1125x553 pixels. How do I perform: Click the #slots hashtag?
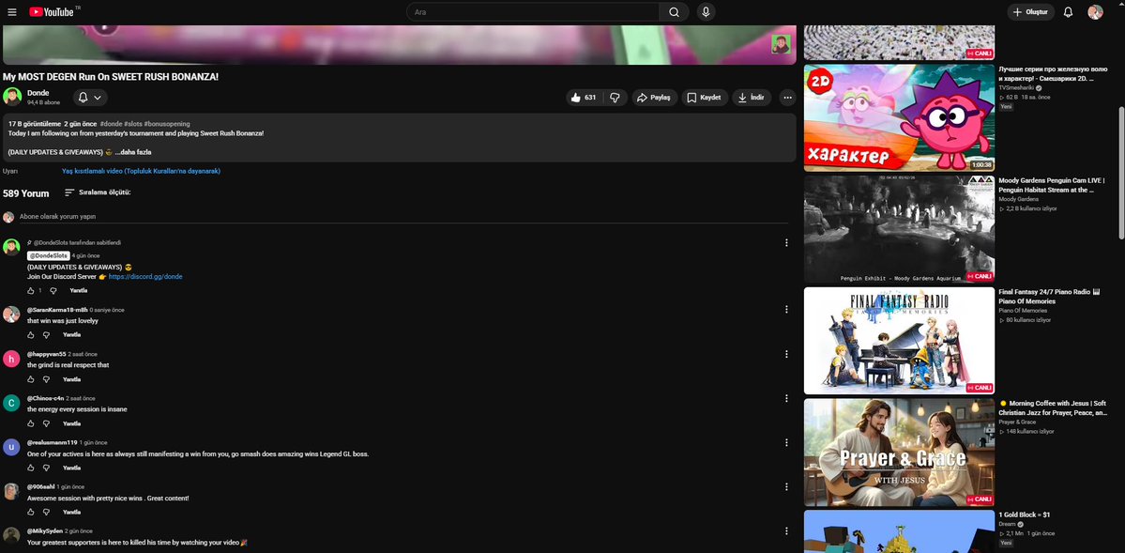click(132, 124)
